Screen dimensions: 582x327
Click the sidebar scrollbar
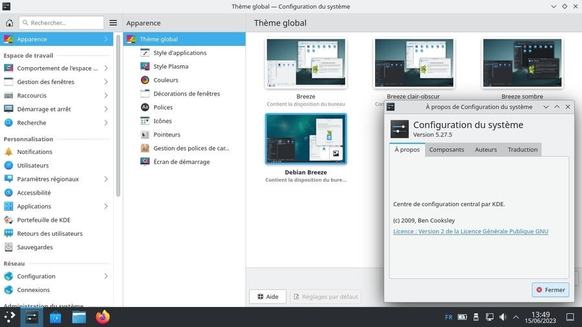118,115
